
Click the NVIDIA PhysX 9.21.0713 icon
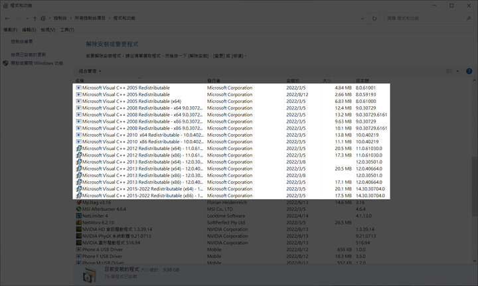78,236
